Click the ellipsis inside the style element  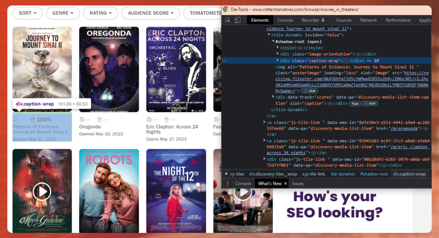(300, 48)
